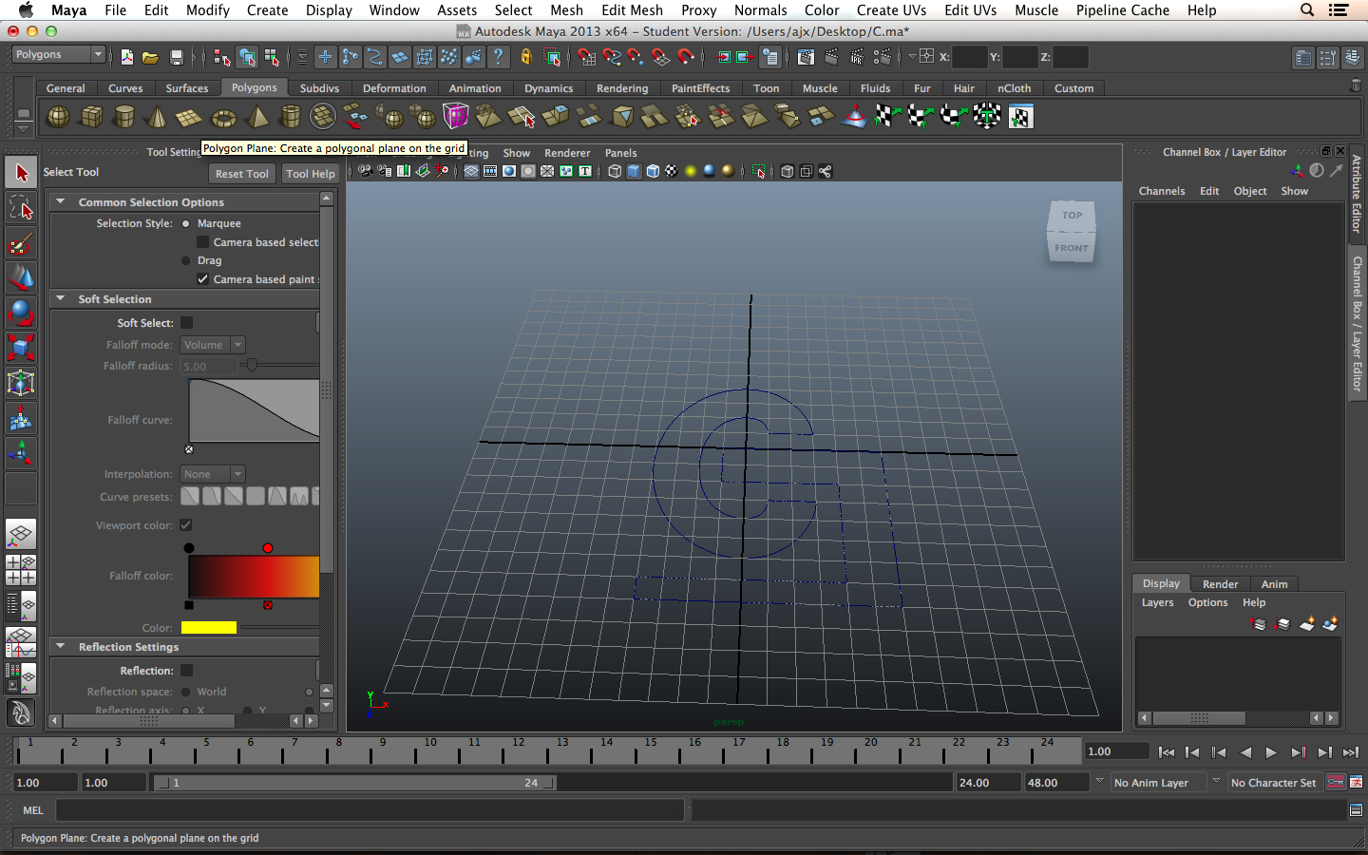Switch to the Rendering shelf tab
The image size is (1368, 855).
tap(622, 88)
